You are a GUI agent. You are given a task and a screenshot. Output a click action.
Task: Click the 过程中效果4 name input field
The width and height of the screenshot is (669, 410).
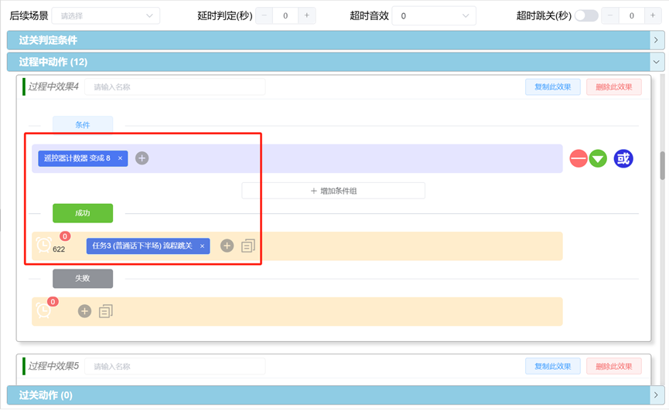[x=175, y=87]
